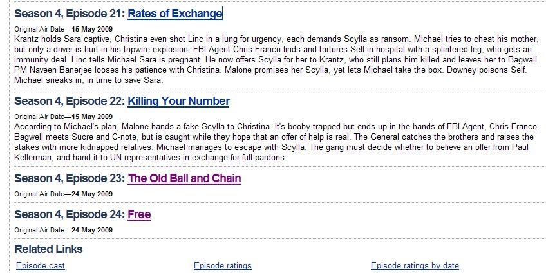The width and height of the screenshot is (546, 273).
Task: Go to the Episode cast link
Action: point(41,266)
